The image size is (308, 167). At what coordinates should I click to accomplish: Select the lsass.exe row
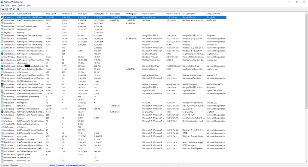(x=113, y=118)
